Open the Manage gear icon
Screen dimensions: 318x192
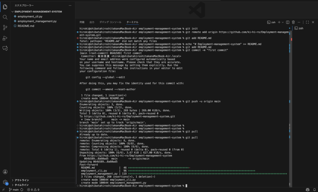pyautogui.click(x=5, y=182)
